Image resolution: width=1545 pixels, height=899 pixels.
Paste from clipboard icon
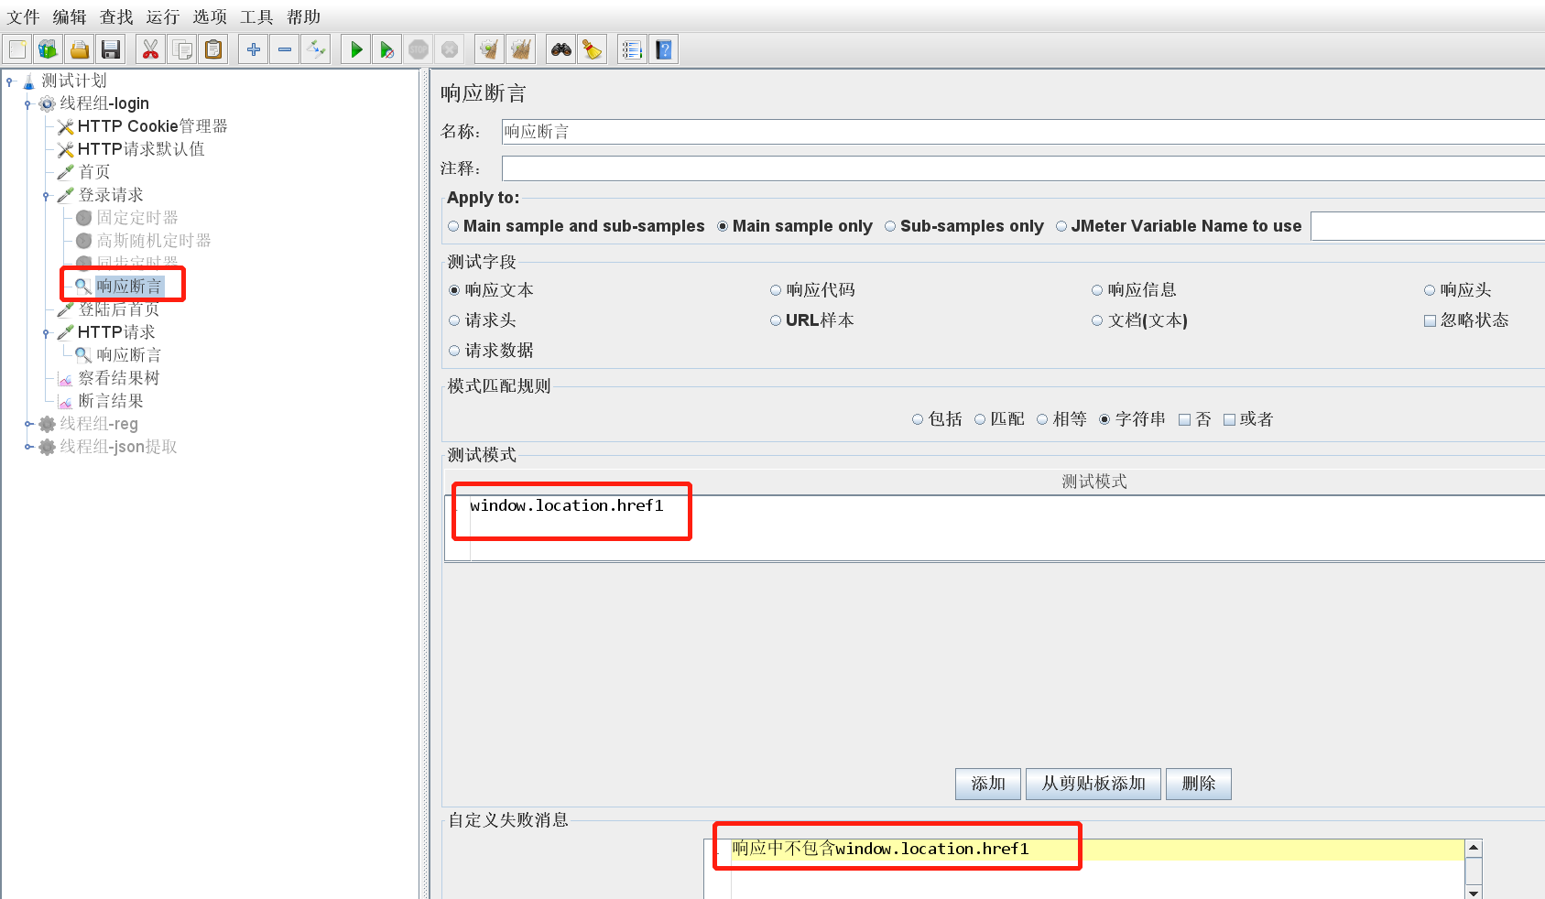[213, 49]
